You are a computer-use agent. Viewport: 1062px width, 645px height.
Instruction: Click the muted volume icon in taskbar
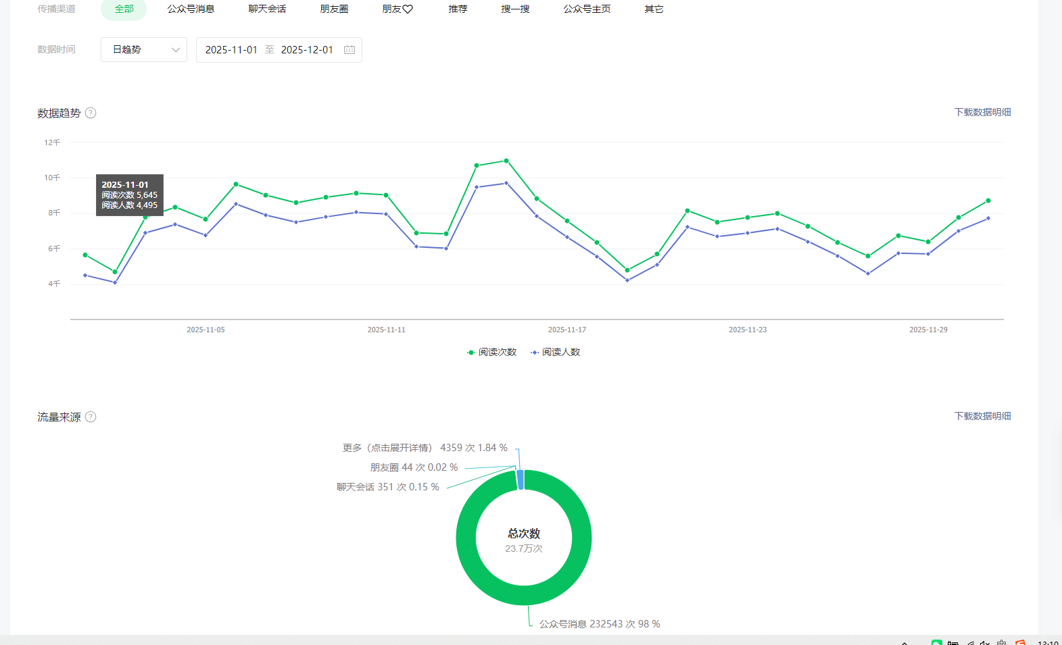click(x=984, y=642)
